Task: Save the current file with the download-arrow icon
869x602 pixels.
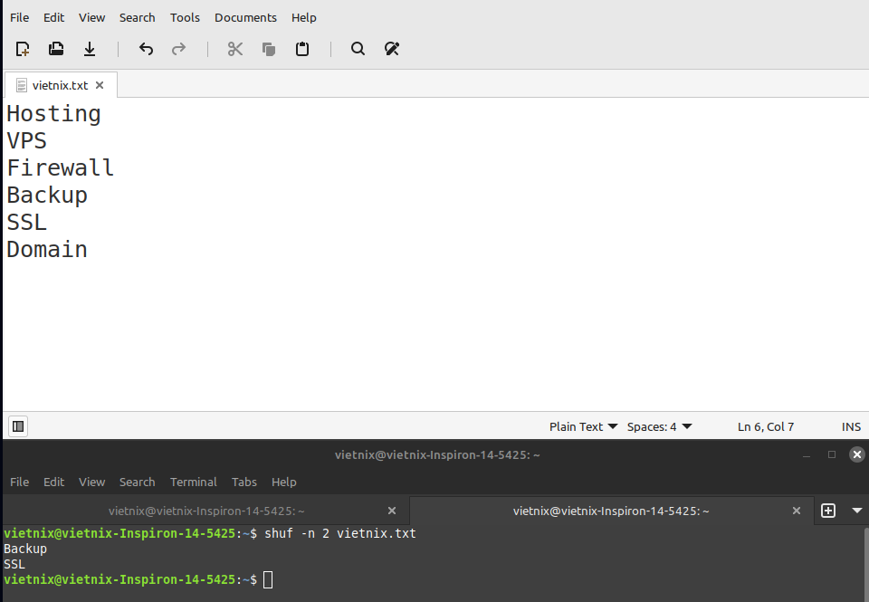Action: [x=90, y=49]
